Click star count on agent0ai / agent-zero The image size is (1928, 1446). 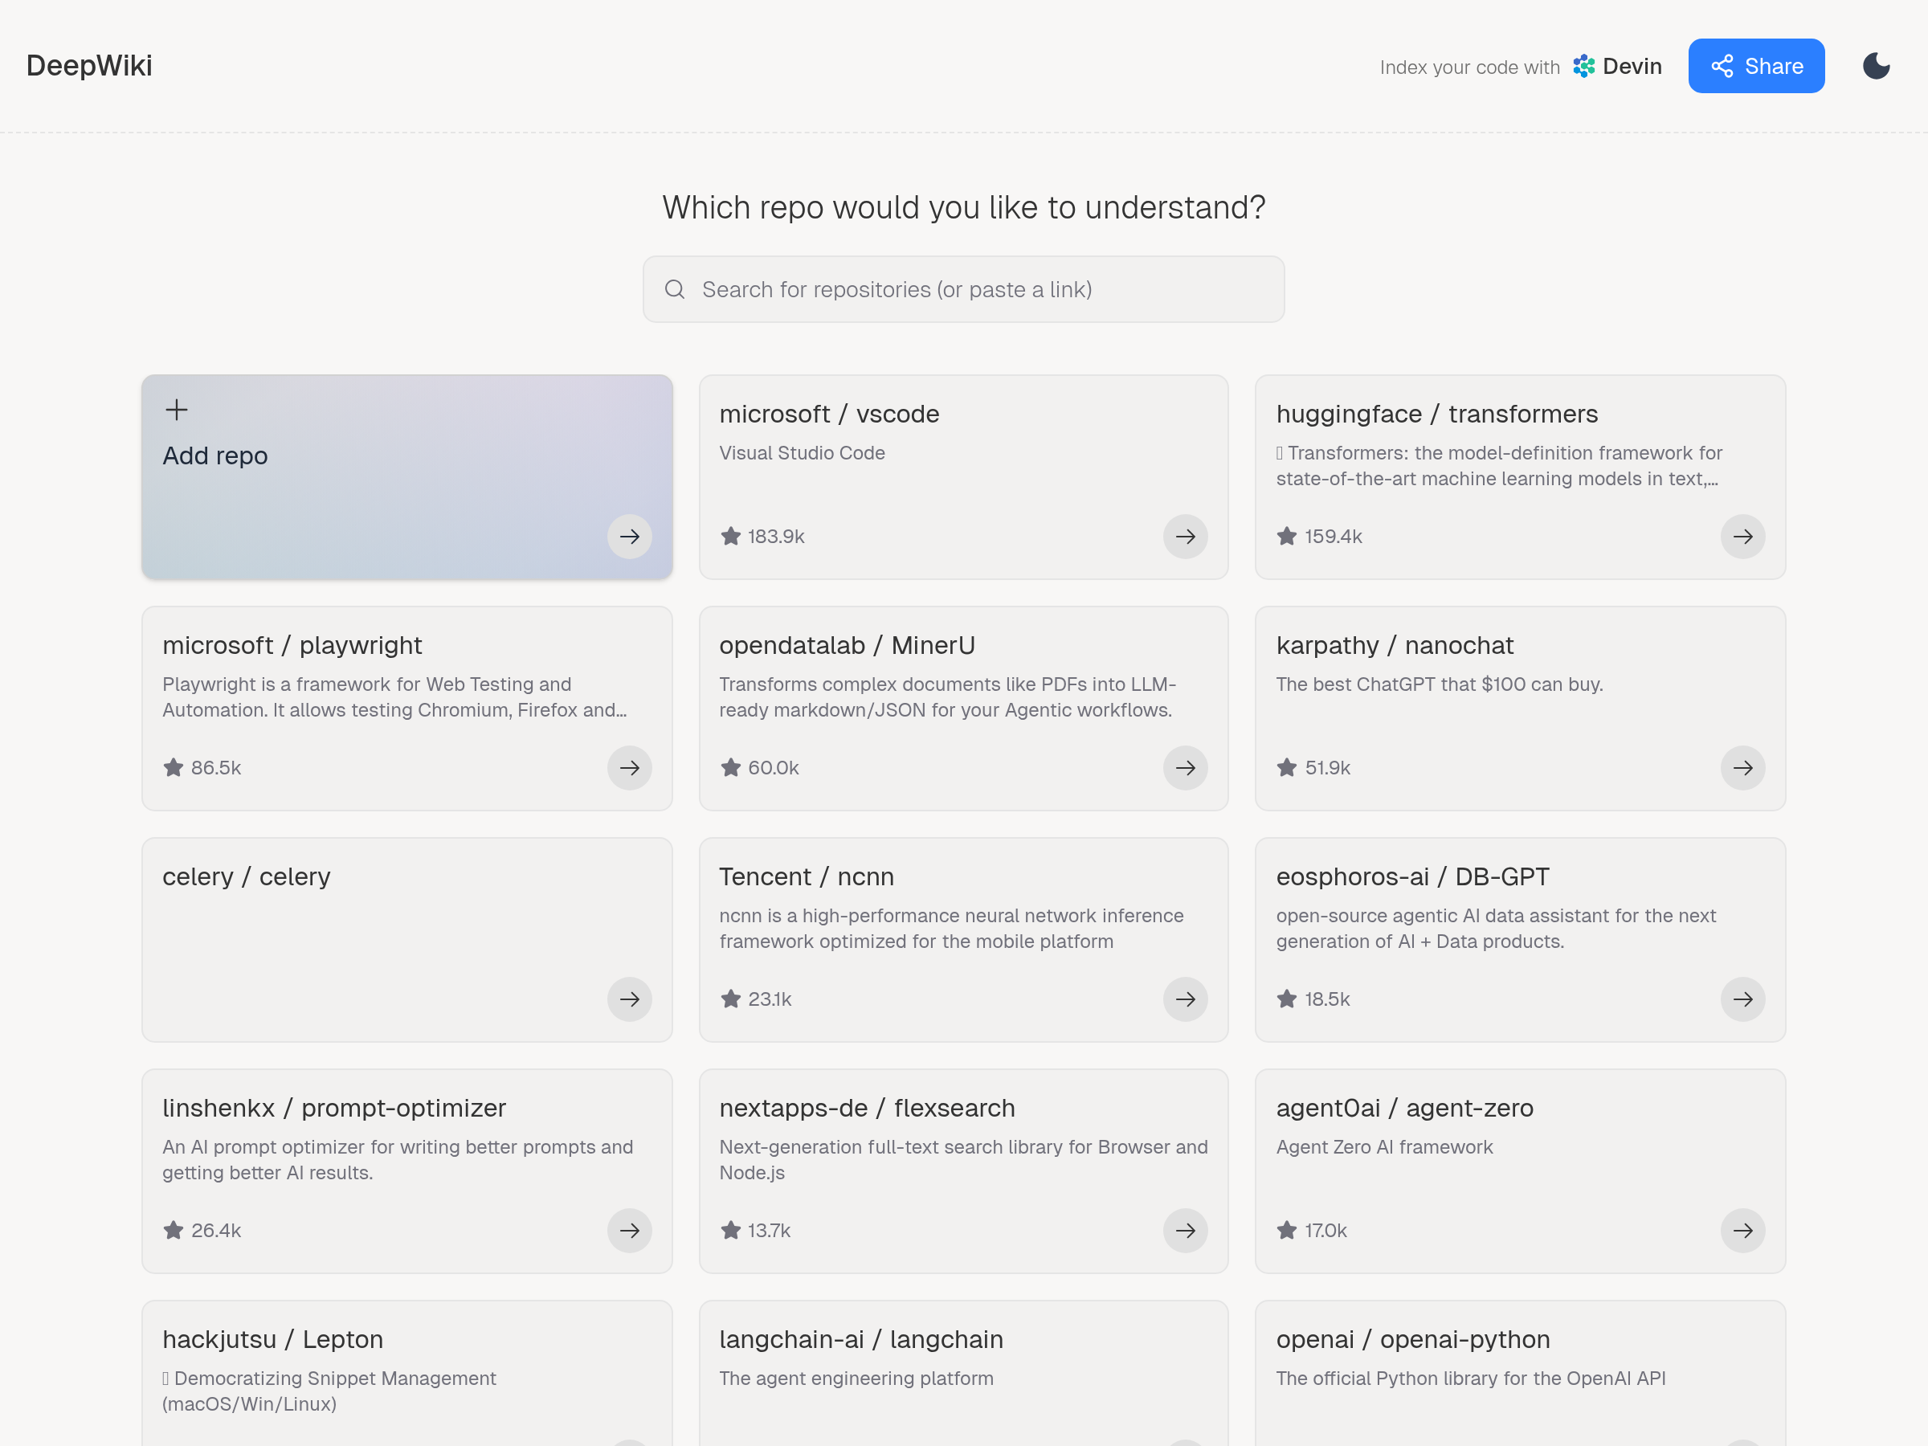tap(1325, 1231)
